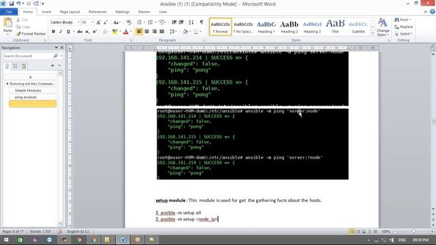This screenshot has width=436, height=245.
Task: Apply strikethrough formatting
Action: pos(80,32)
